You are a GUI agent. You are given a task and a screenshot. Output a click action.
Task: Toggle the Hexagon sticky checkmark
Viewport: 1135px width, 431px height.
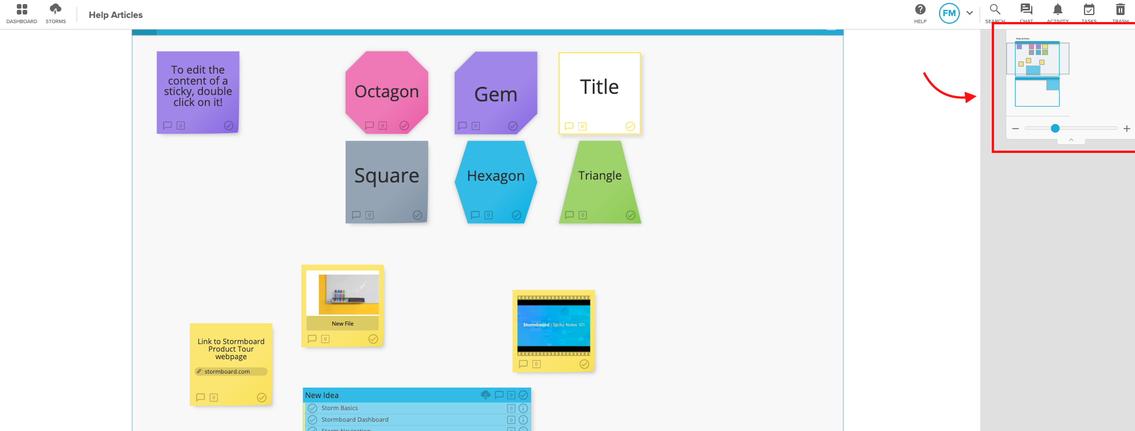[x=517, y=215]
